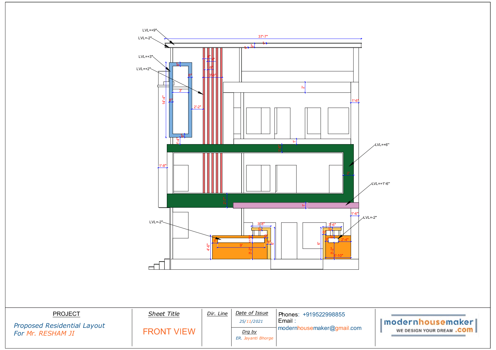Click the "For Mr. RESHAM JI" line
This screenshot has height=350, width=496.
click(x=44, y=333)
